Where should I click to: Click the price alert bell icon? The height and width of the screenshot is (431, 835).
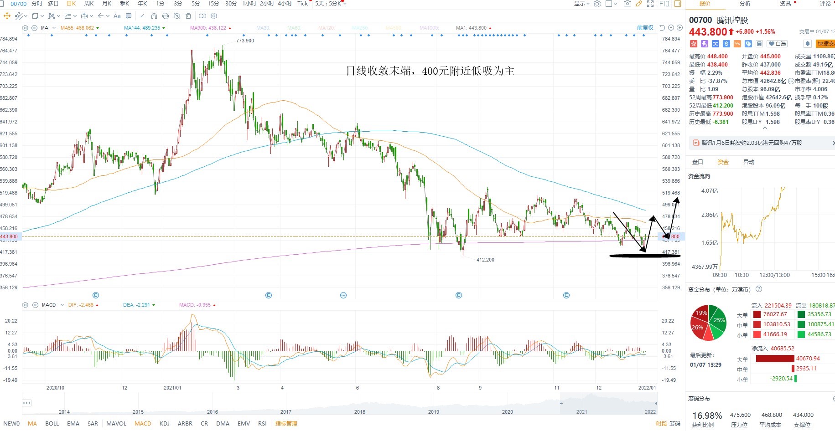(808, 44)
